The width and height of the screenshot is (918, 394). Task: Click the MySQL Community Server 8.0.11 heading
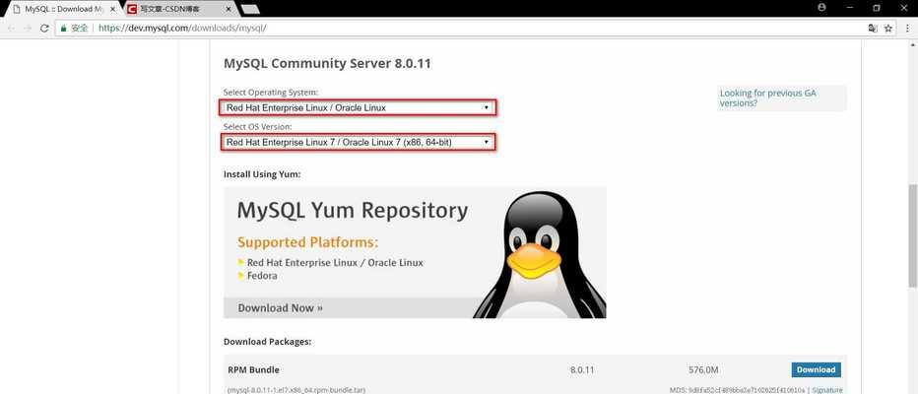pos(327,64)
